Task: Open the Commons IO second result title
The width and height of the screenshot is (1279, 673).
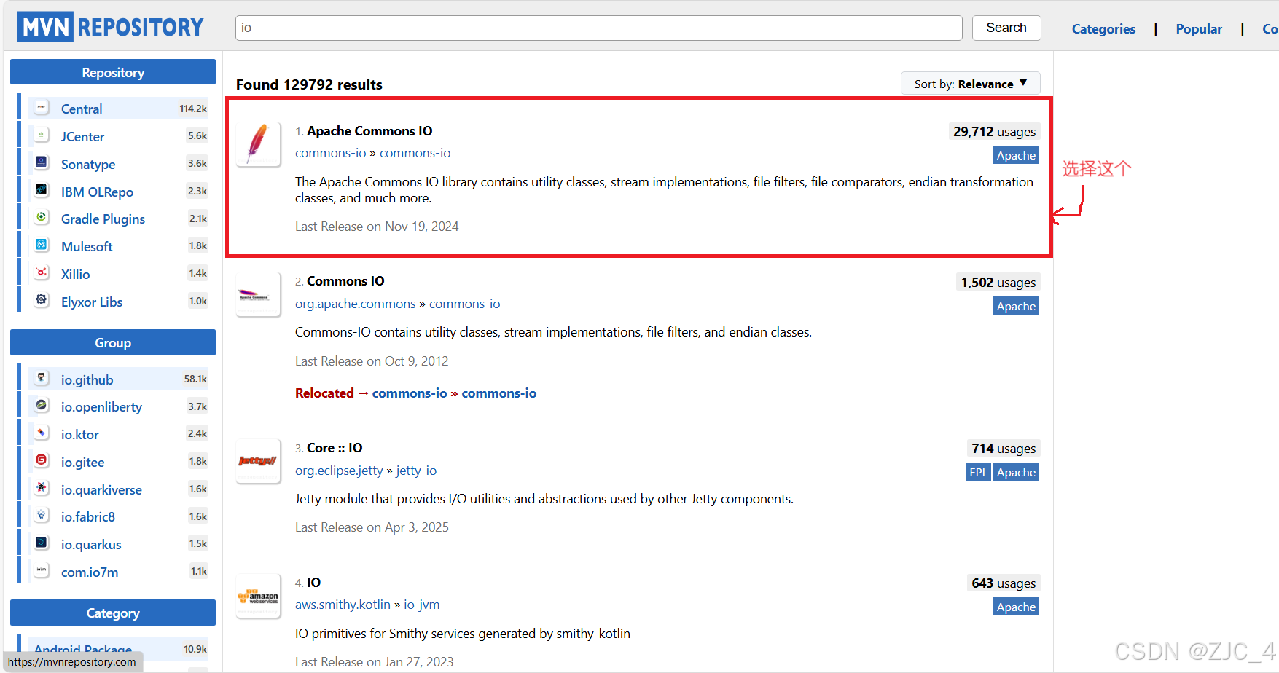Action: [x=345, y=281]
